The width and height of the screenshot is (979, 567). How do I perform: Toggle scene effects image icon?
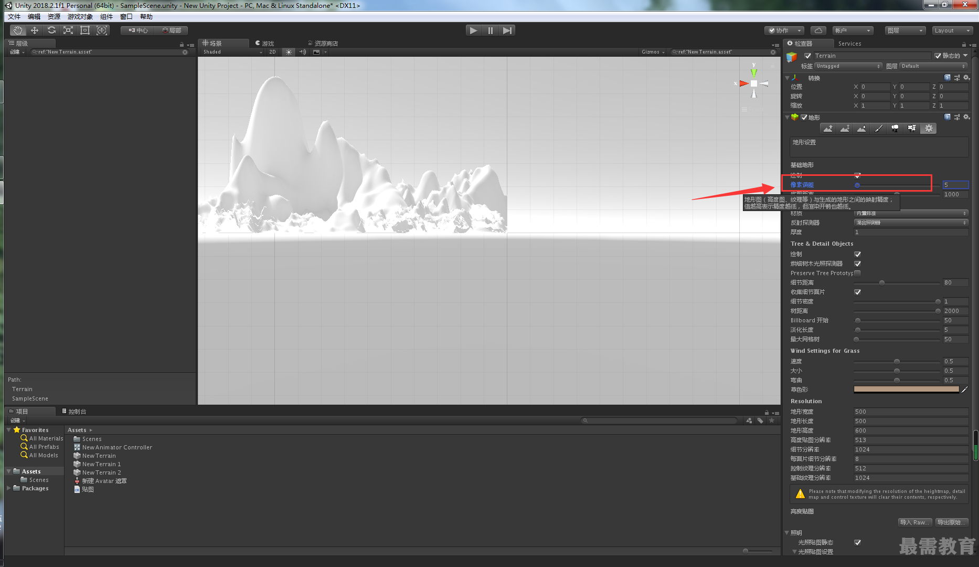pyautogui.click(x=316, y=52)
